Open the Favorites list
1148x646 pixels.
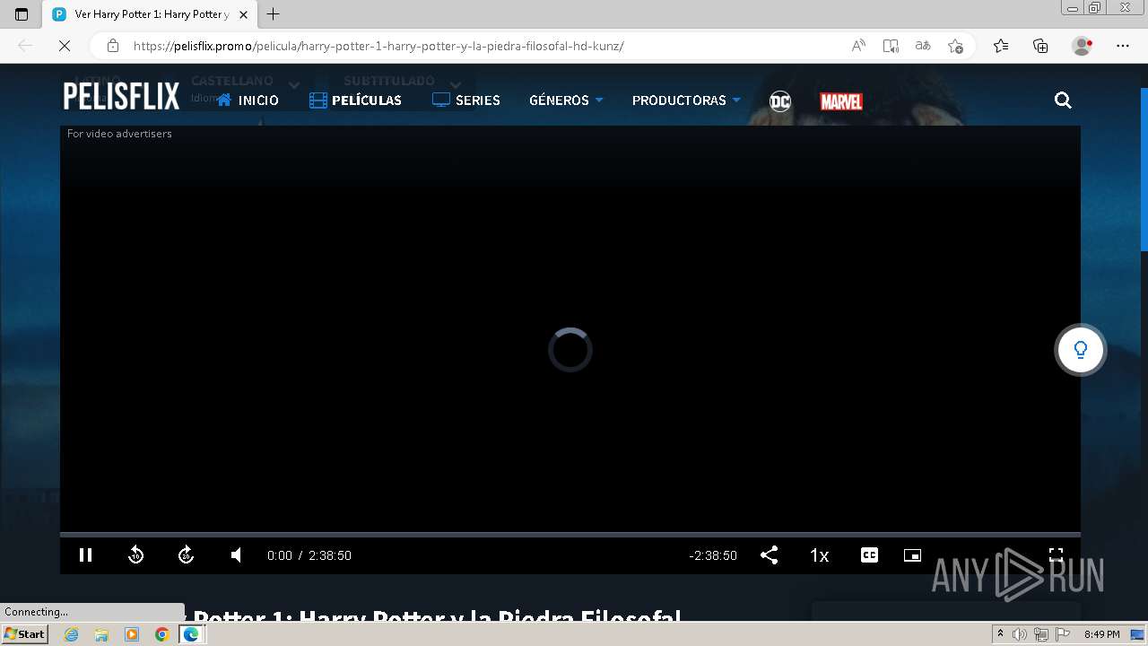click(x=1001, y=46)
